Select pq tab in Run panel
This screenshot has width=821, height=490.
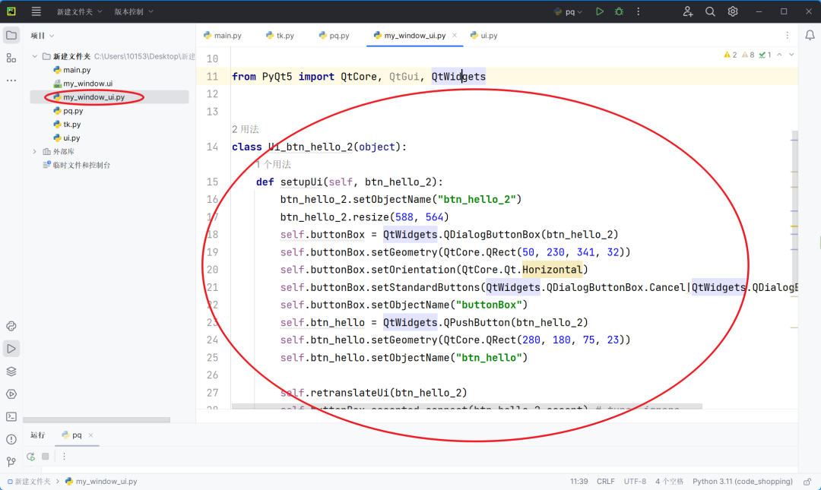(72, 435)
